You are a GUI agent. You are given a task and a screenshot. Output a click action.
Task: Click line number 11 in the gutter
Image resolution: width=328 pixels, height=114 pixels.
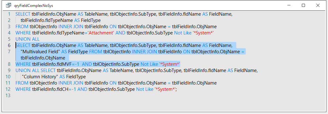[x=8, y=83]
